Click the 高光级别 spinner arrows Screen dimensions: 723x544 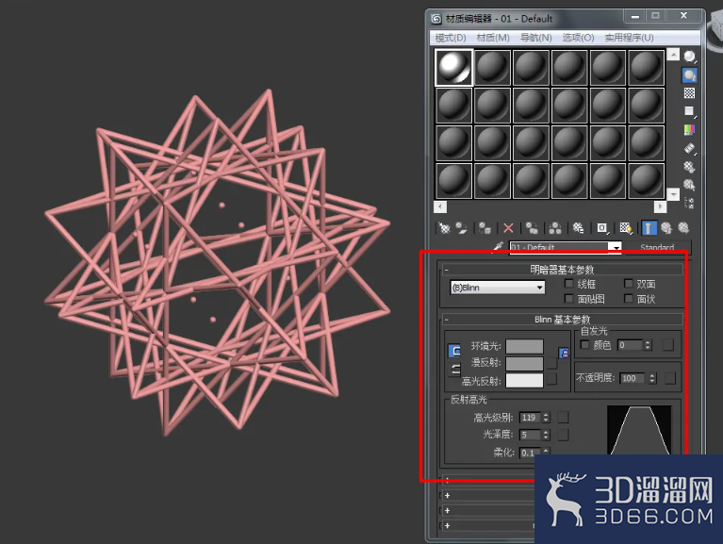[x=546, y=418]
